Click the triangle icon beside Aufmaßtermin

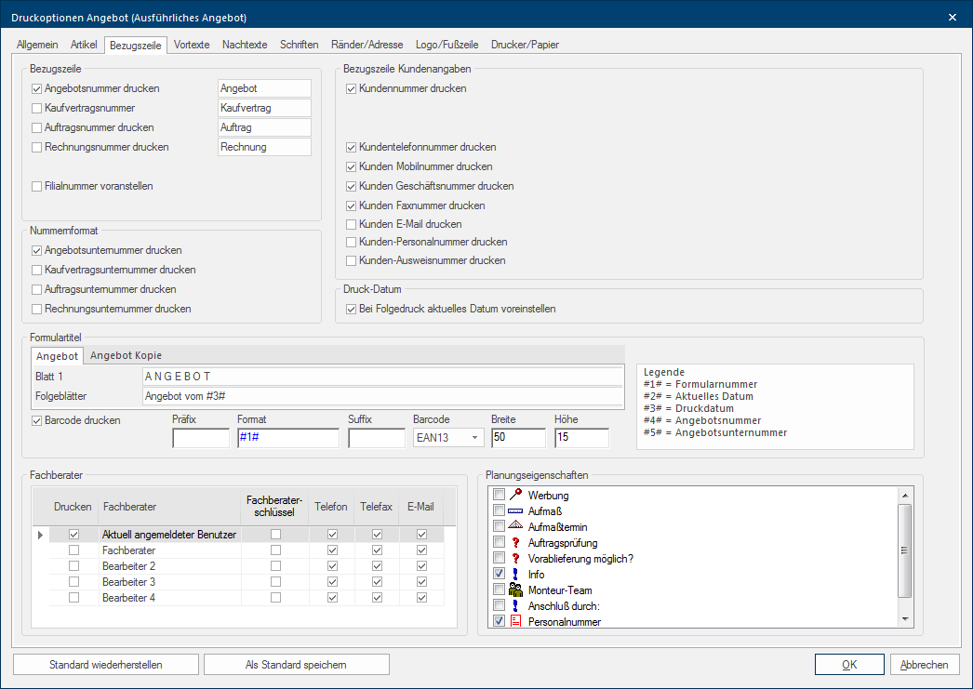point(515,526)
